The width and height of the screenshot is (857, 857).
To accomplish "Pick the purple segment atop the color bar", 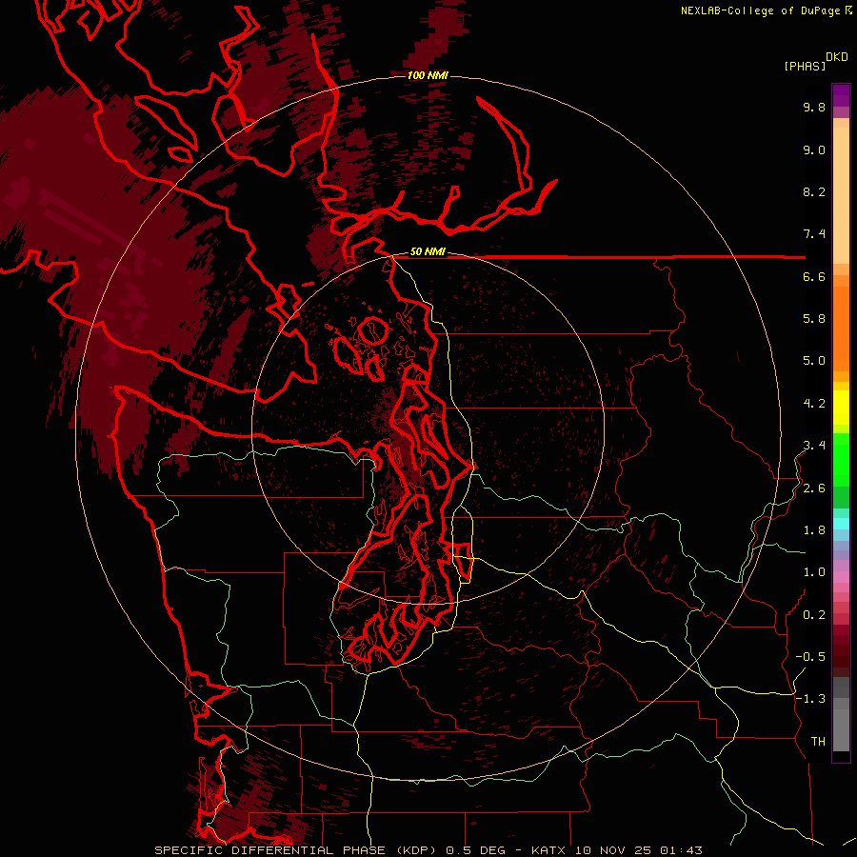I will pyautogui.click(x=841, y=95).
